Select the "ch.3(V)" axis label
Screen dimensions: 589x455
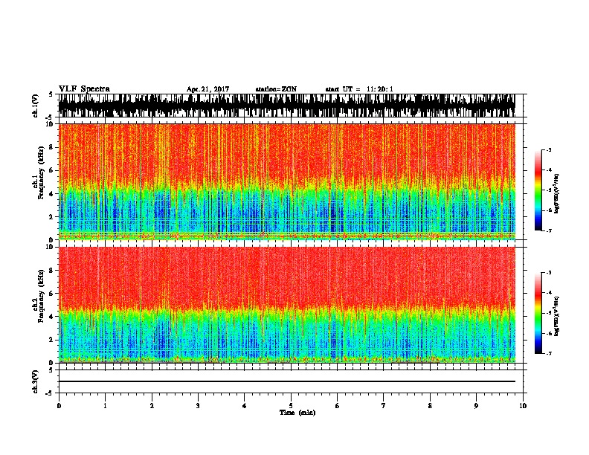(35, 381)
